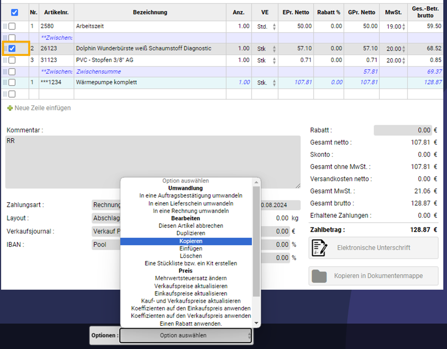Click the electronic signature pen icon

(319, 248)
